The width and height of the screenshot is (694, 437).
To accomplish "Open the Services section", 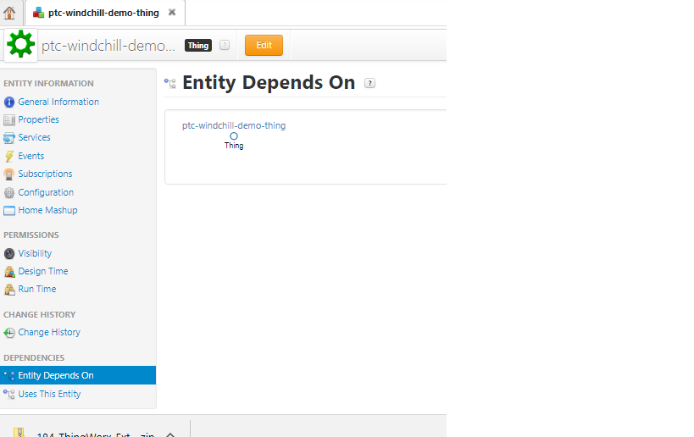I will 34,137.
